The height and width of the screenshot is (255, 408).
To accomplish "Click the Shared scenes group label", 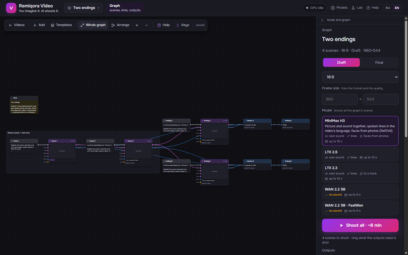I will [x=19, y=133].
